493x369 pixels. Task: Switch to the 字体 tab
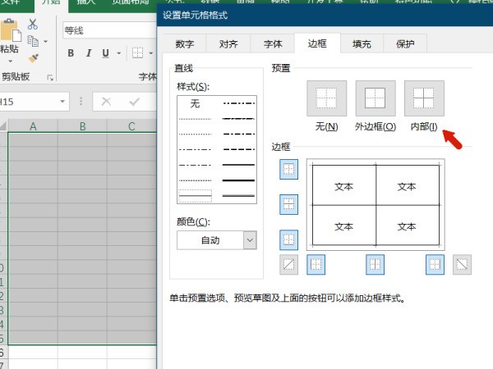pos(272,44)
